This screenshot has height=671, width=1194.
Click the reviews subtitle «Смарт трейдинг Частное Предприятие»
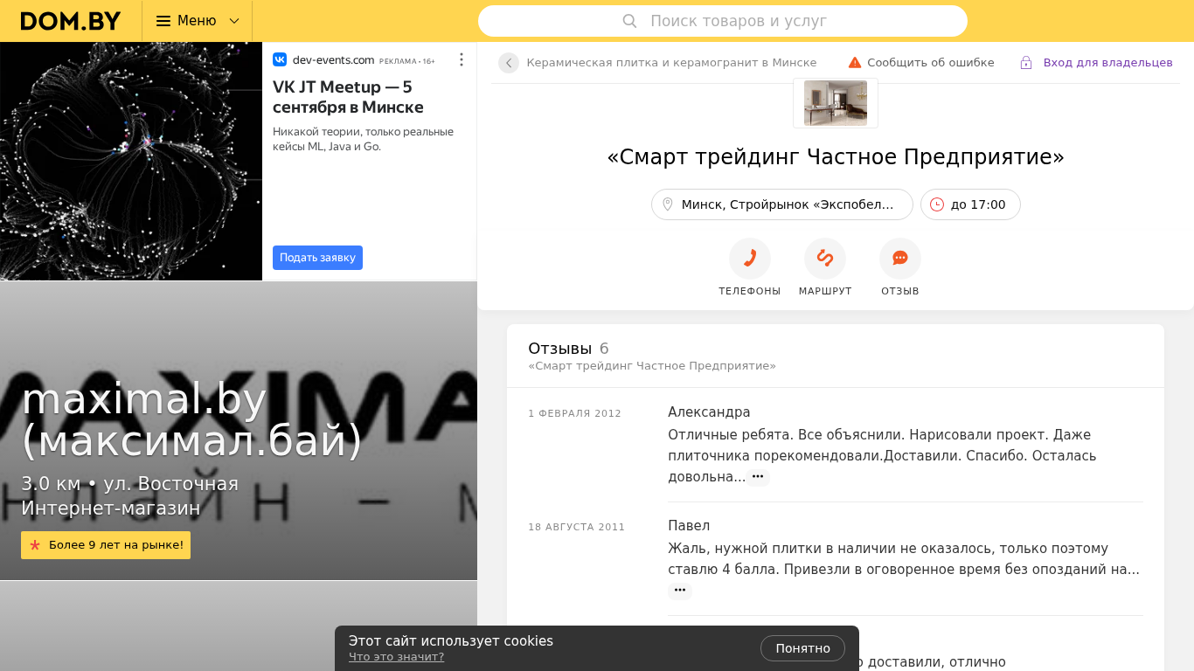point(652,366)
